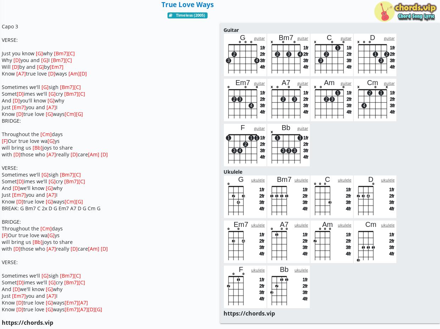Click the Em7 ukulele fretboard diagram
The image size is (440, 329).
click(245, 242)
